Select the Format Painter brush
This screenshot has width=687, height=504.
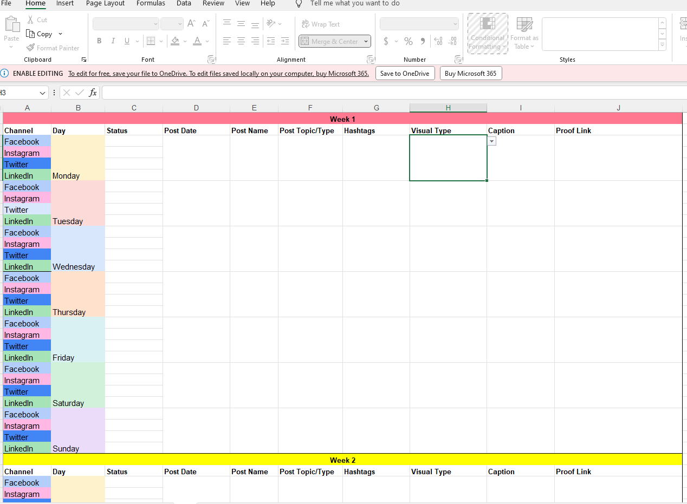point(31,48)
